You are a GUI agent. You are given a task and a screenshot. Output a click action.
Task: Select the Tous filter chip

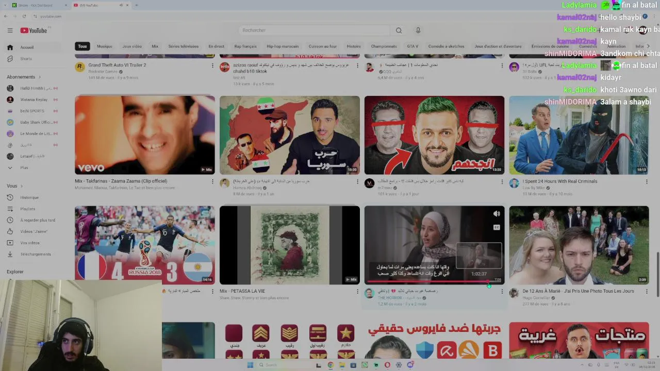82,46
